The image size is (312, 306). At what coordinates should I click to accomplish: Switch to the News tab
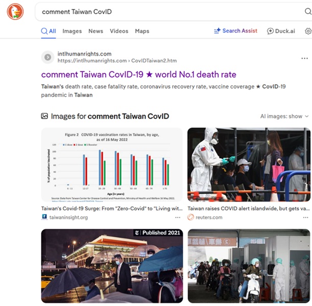(95, 31)
